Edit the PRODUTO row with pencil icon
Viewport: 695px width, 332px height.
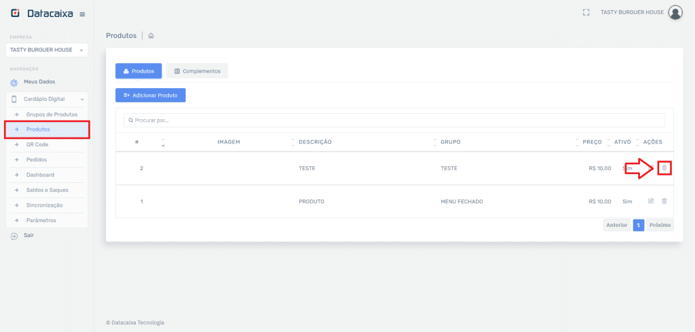click(651, 201)
